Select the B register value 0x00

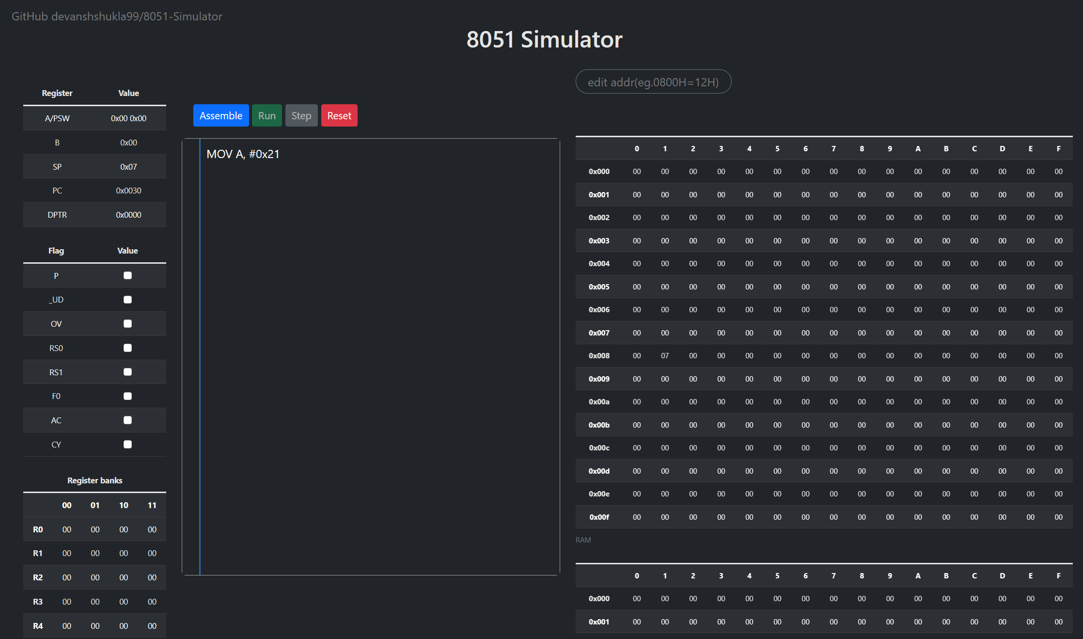128,143
